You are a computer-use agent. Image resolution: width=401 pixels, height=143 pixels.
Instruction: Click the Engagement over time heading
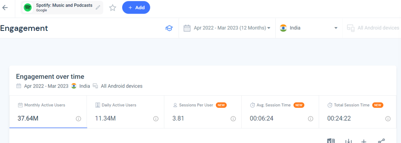[50, 76]
